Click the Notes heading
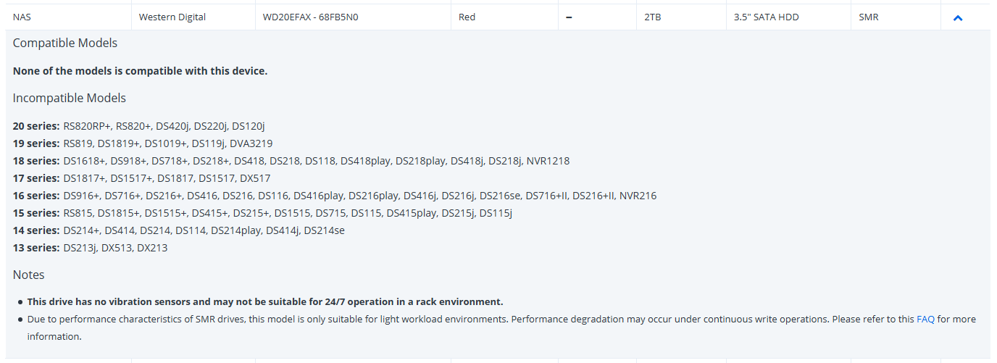The width and height of the screenshot is (997, 363). (29, 275)
